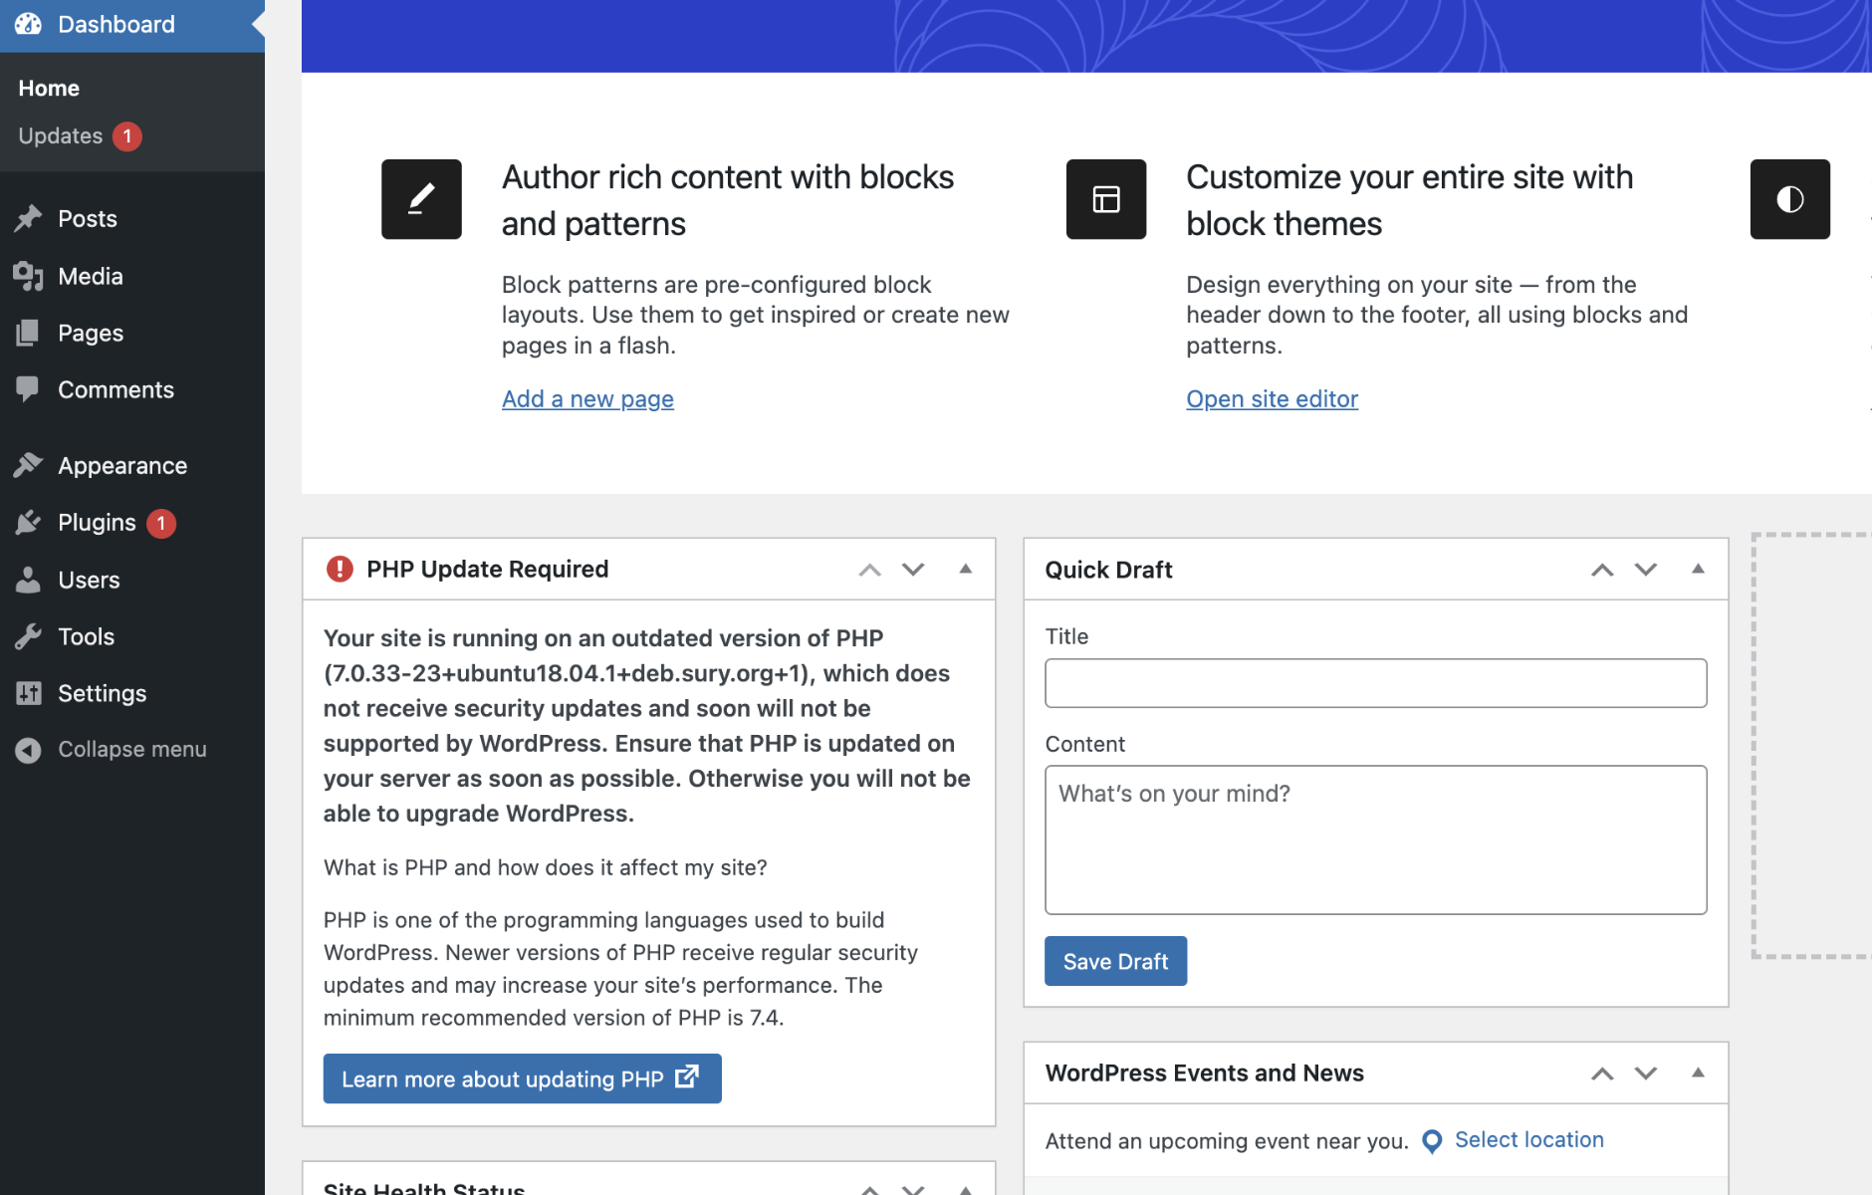Click the Tools wrench icon

click(x=28, y=636)
